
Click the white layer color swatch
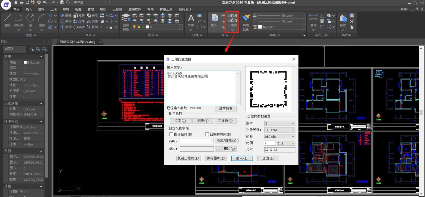click(x=148, y=27)
